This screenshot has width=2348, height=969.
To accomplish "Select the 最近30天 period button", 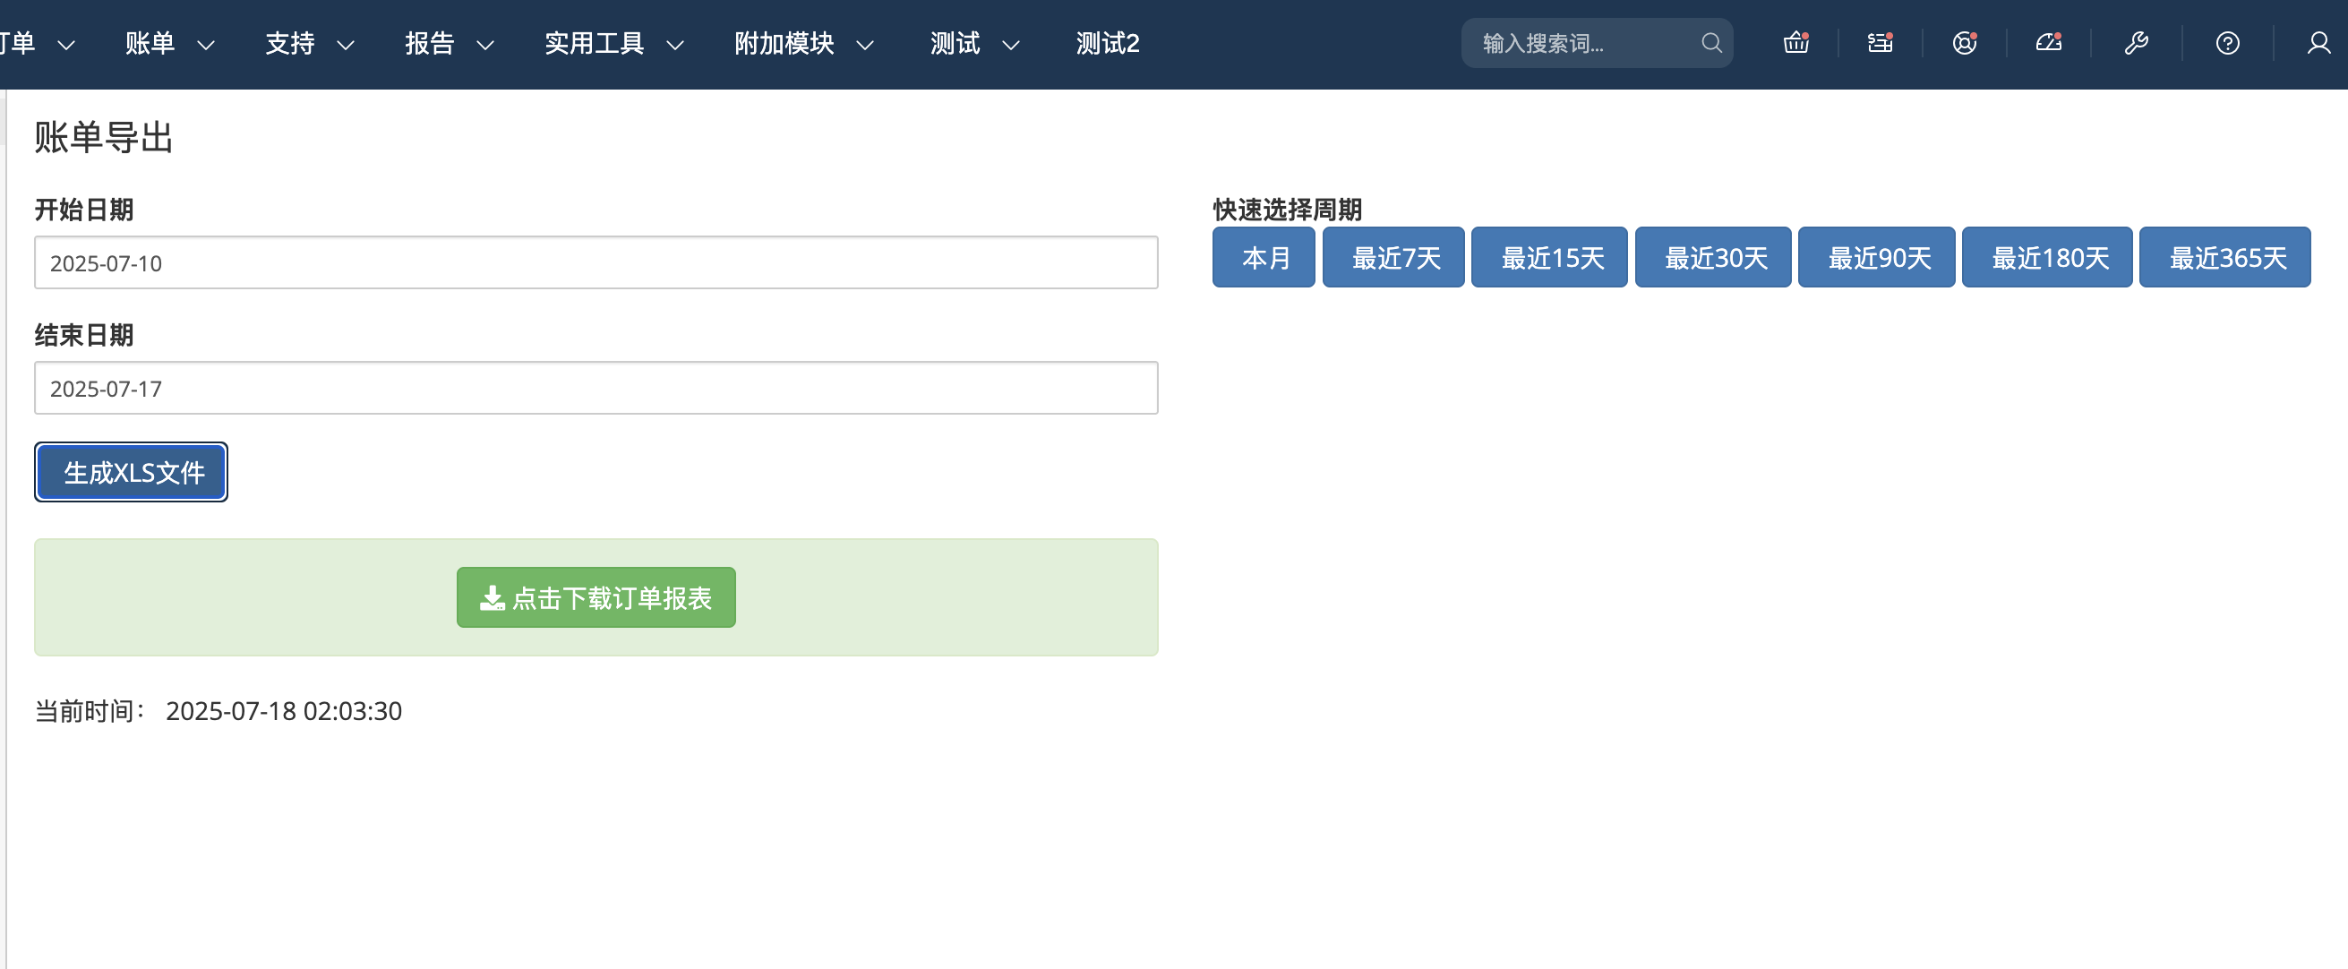I will [1713, 257].
